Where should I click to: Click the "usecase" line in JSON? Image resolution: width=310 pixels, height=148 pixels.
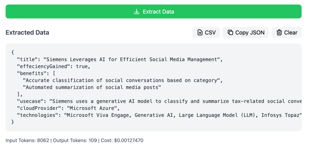[159, 101]
